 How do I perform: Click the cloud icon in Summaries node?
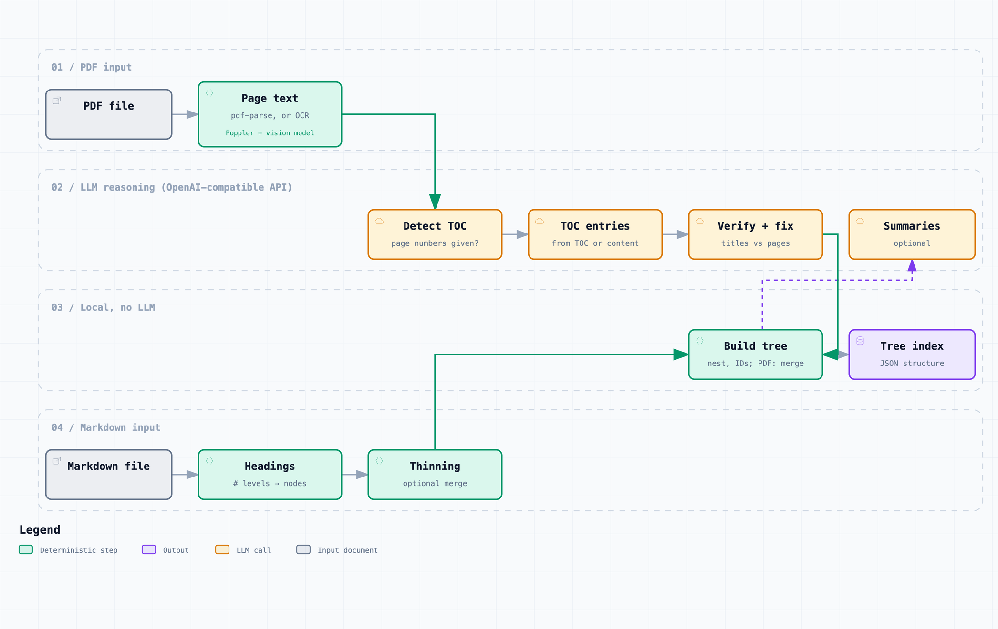pos(860,221)
